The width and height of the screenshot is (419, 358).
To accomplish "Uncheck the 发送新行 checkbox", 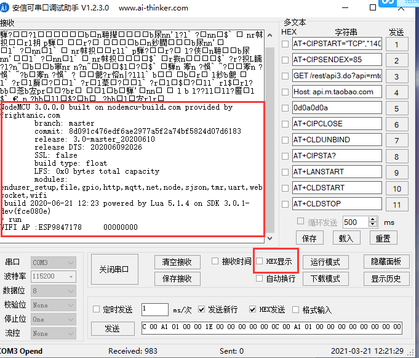I will click(x=201, y=309).
